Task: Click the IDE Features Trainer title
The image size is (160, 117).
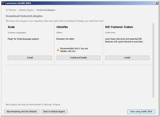Action: [x=119, y=27]
